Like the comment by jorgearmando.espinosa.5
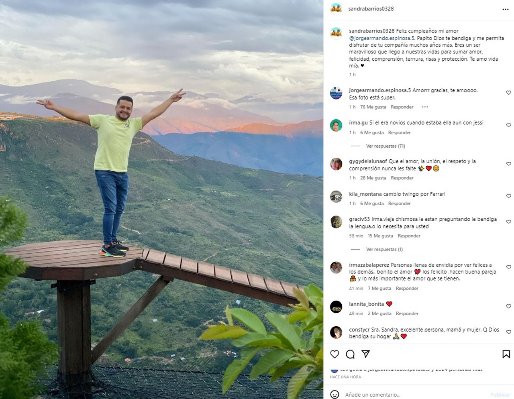This screenshot has width=514, height=399. pyautogui.click(x=508, y=93)
